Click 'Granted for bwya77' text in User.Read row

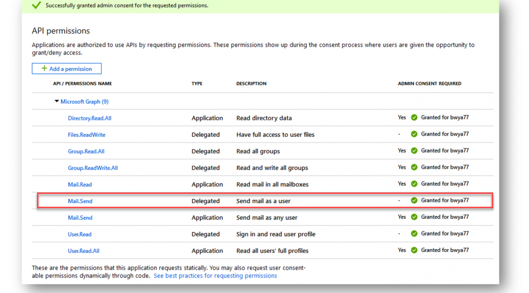[445, 233]
